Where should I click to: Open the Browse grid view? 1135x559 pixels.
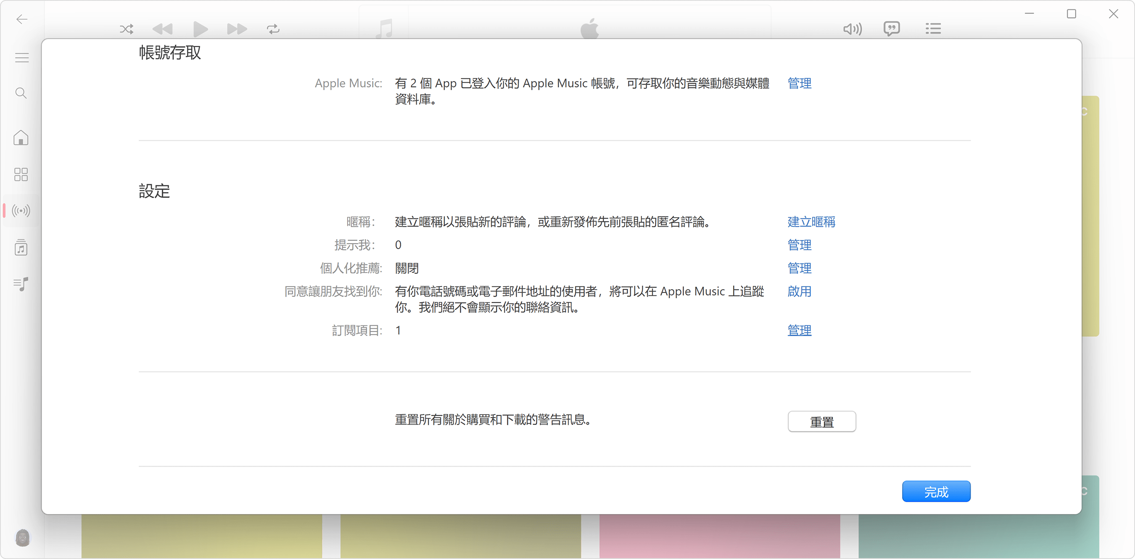tap(20, 174)
